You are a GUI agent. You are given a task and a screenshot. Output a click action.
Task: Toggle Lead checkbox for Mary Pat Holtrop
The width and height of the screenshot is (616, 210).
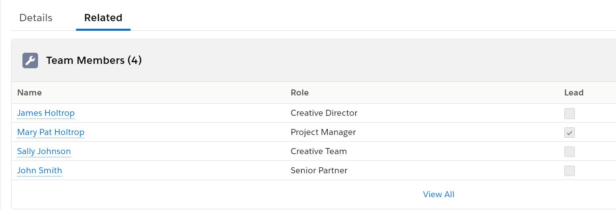570,133
